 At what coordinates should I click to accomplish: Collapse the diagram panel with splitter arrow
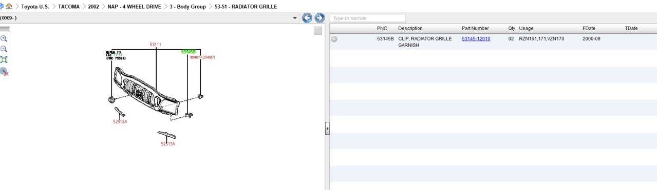tap(327, 129)
